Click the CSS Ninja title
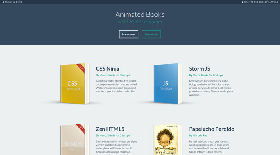Image resolution: width=280 pixels, height=155 pixels. coord(108,69)
